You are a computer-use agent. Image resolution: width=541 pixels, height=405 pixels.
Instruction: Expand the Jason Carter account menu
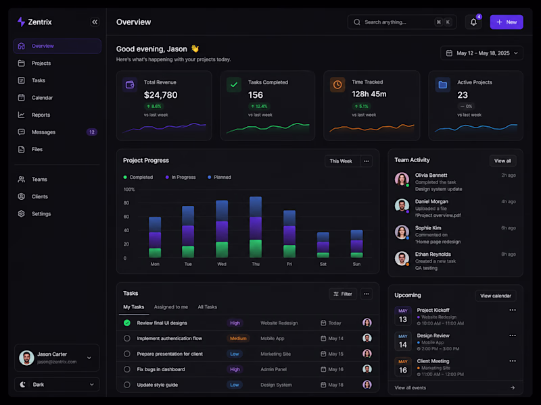pos(57,358)
